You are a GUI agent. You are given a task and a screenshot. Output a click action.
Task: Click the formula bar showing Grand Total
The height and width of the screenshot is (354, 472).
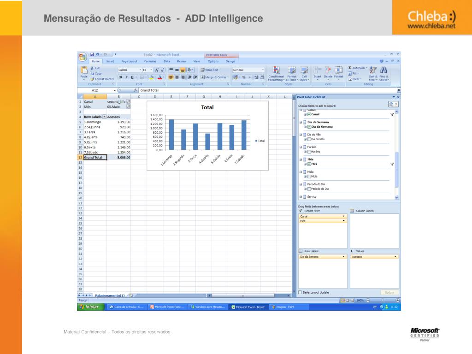(267, 90)
